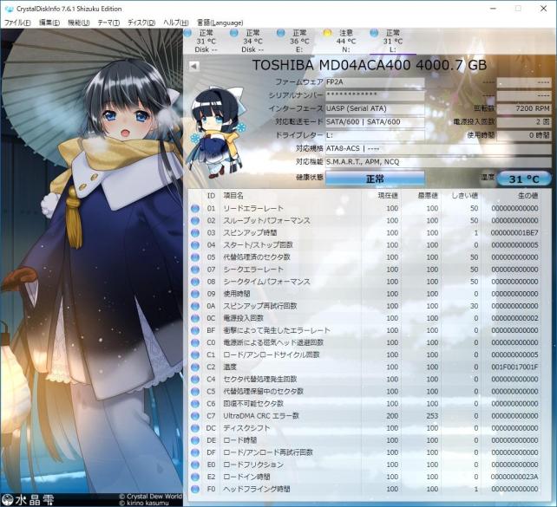Click the status icon for attribute DC
557x507 pixels.
tap(195, 428)
